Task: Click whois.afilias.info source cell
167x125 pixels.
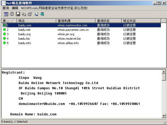Action: point(68,43)
